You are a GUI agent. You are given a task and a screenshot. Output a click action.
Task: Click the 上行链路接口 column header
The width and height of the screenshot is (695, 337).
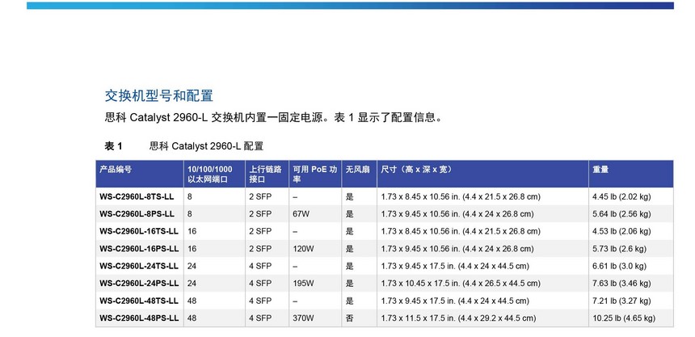[265, 175]
